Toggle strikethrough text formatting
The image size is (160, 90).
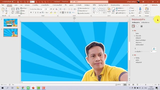40,12
